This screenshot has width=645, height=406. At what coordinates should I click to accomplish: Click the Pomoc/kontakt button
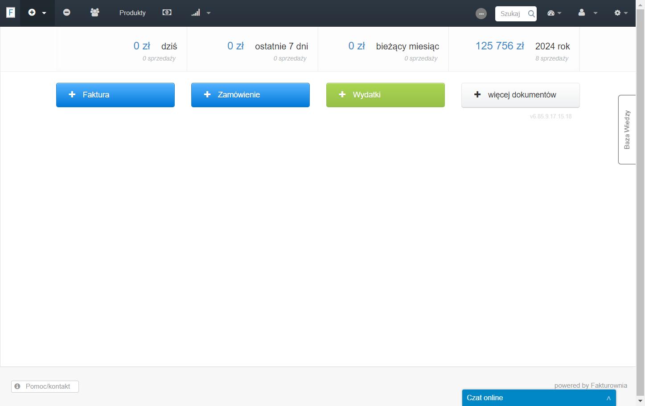(45, 386)
